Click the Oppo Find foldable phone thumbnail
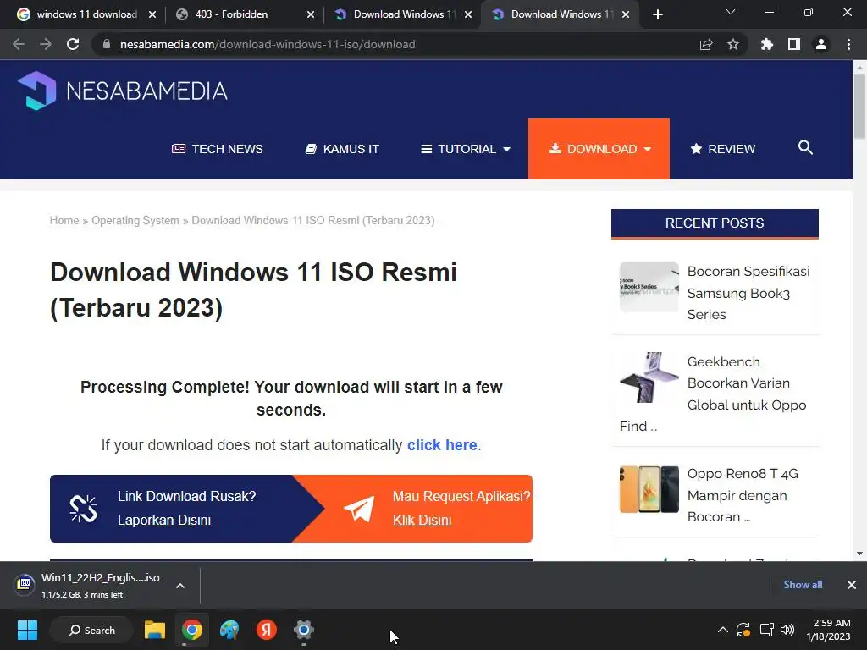This screenshot has height=650, width=867. (649, 377)
